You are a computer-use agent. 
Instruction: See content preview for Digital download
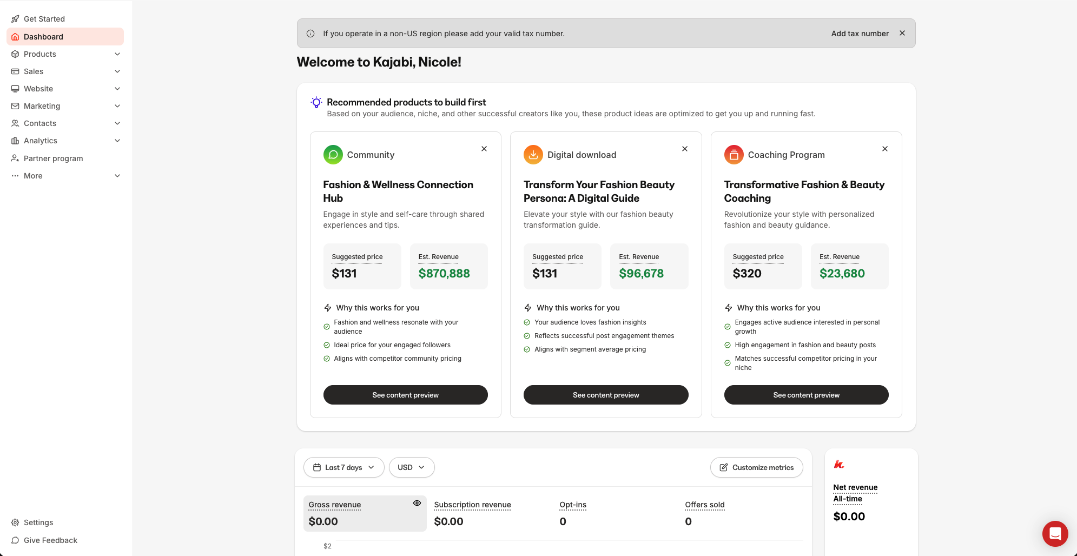point(605,395)
